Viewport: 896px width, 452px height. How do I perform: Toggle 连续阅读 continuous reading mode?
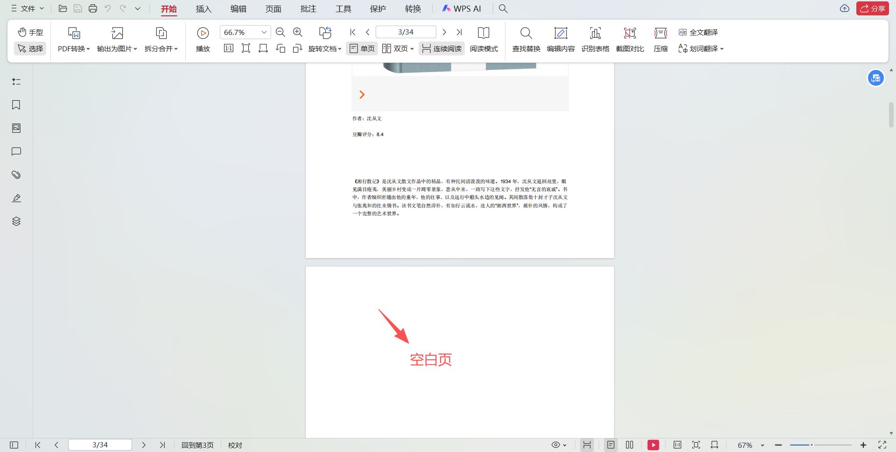click(441, 48)
